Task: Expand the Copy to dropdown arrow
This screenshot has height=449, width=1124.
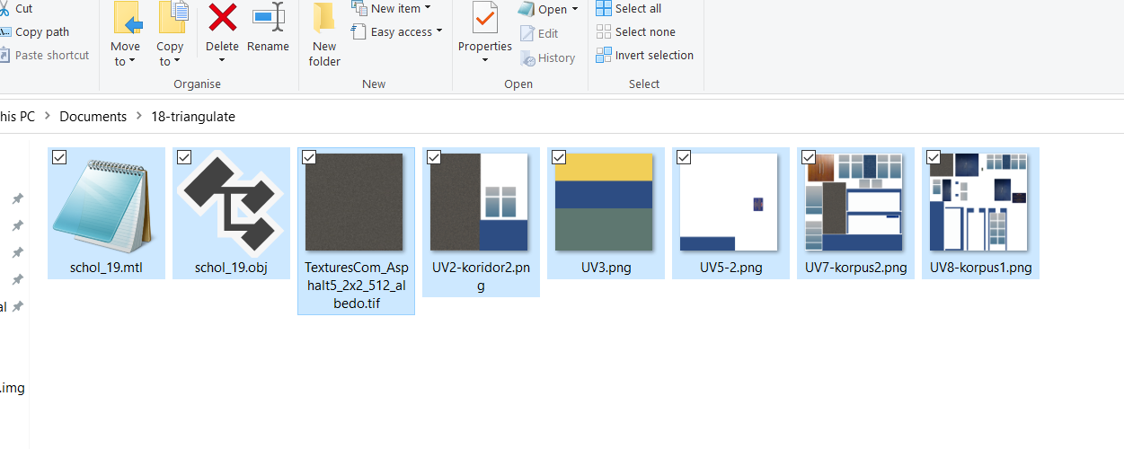Action: click(x=177, y=62)
